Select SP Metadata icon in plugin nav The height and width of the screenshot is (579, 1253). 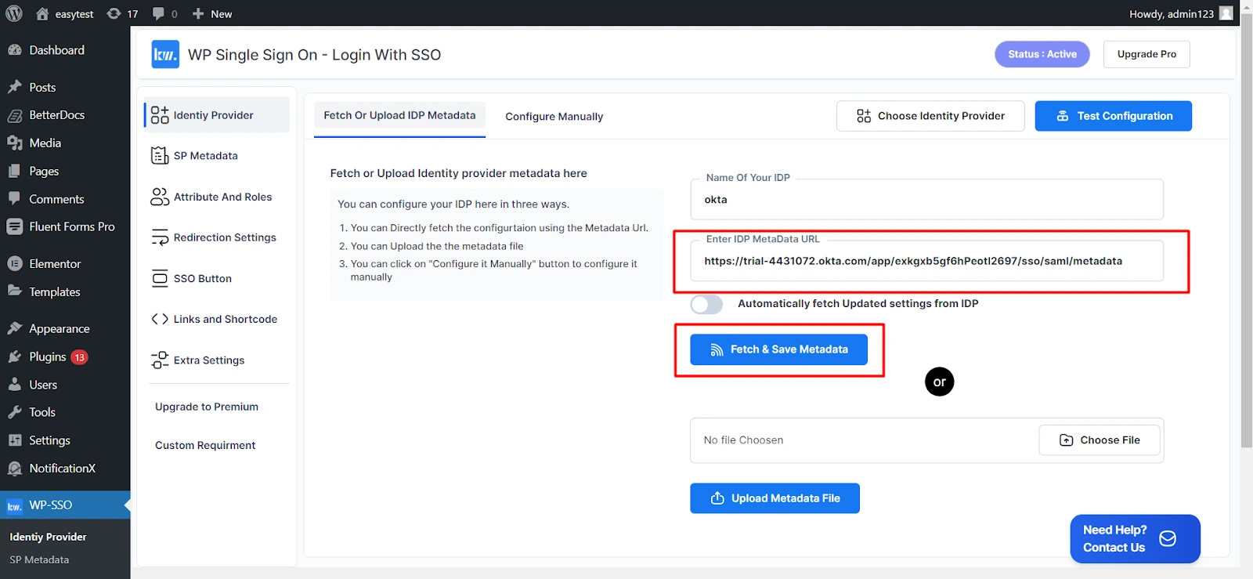pyautogui.click(x=160, y=156)
